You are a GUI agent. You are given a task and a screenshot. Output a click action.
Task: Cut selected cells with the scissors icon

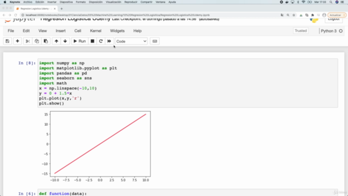click(28, 41)
